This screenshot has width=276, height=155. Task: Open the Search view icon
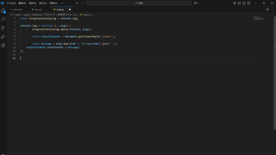point(3,19)
